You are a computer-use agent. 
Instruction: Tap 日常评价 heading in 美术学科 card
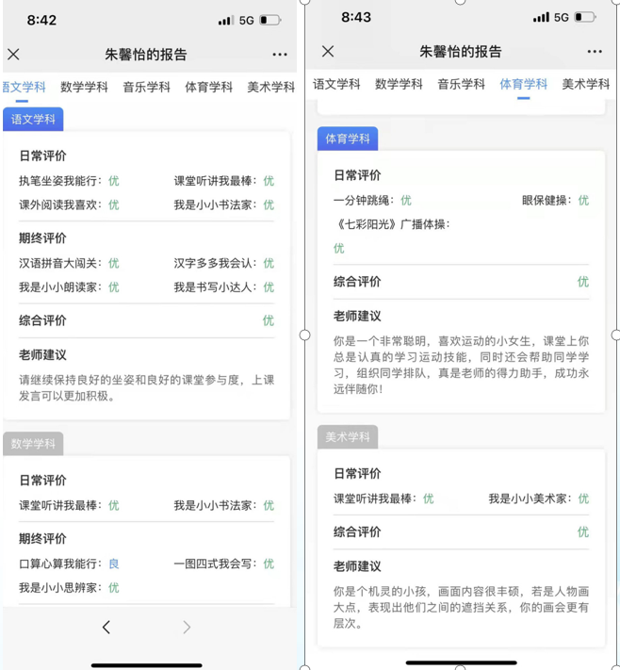tap(357, 473)
